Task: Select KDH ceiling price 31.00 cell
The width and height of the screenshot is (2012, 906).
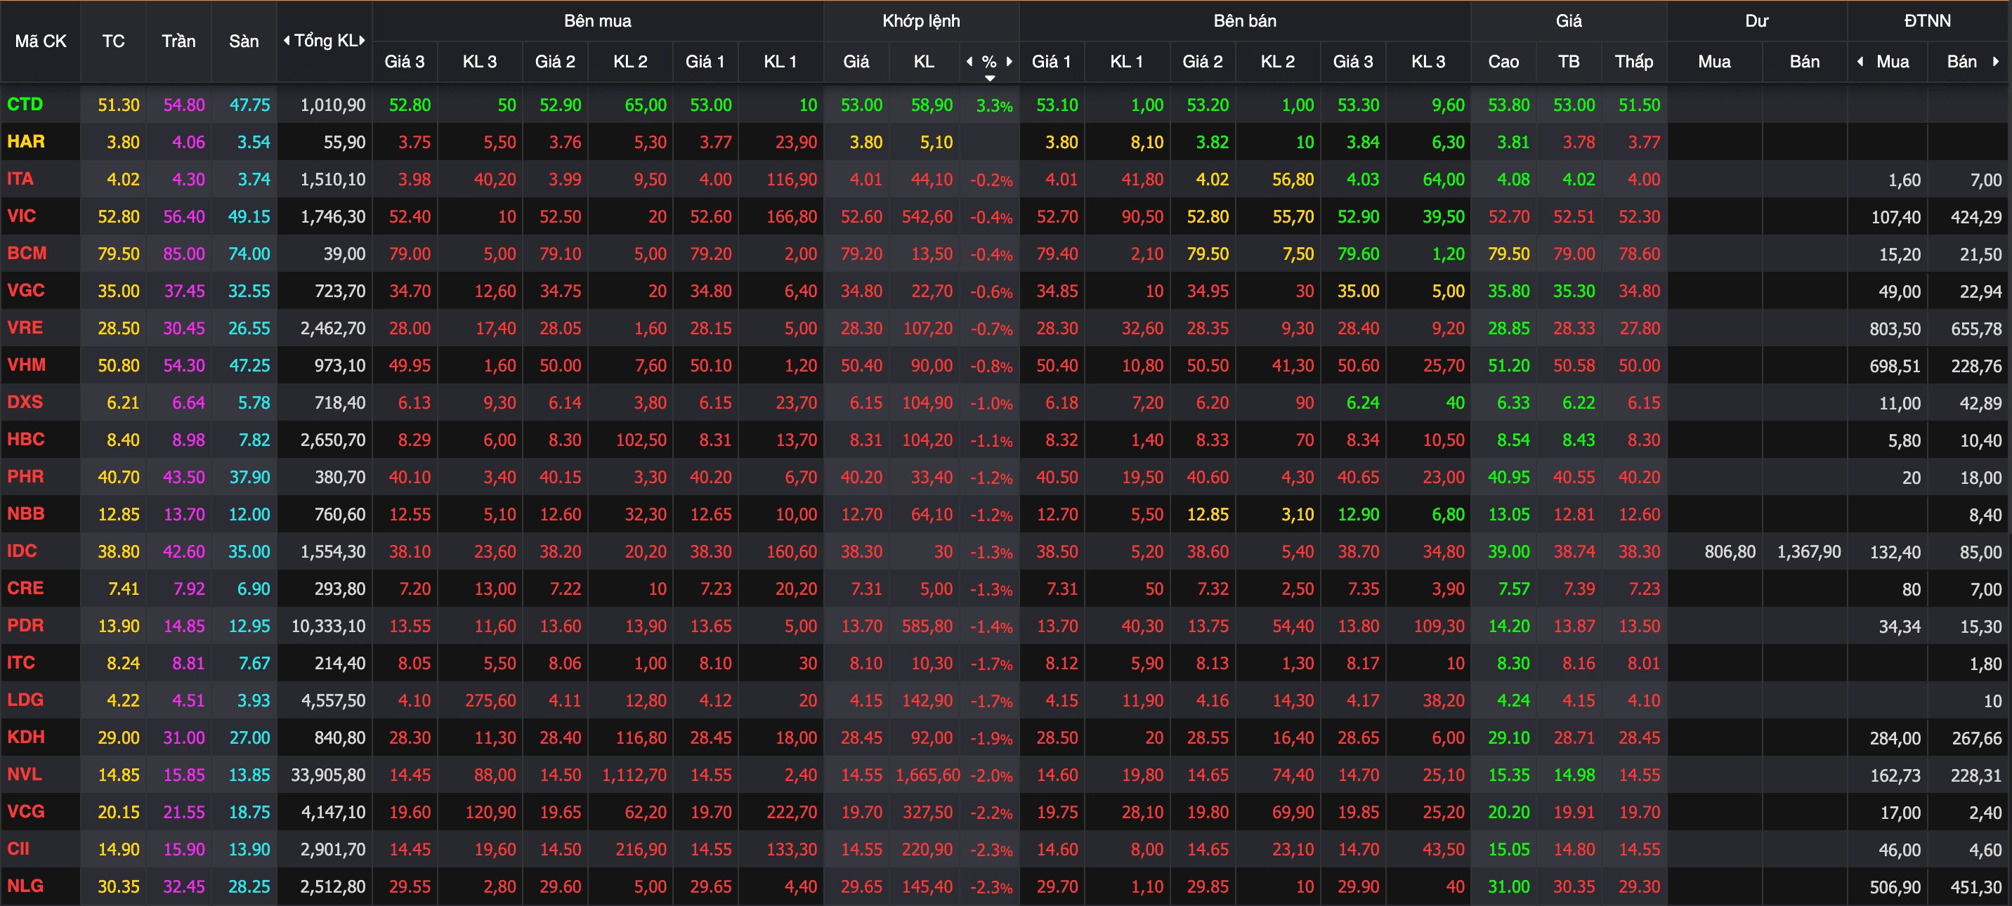Action: point(184,737)
